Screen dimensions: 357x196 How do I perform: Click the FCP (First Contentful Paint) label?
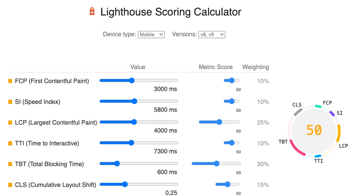click(52, 81)
